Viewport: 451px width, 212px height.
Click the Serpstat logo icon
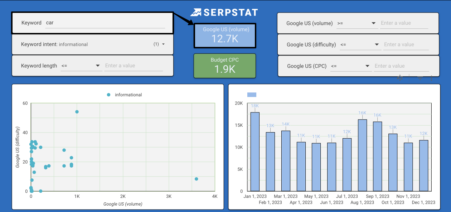tap(196, 13)
